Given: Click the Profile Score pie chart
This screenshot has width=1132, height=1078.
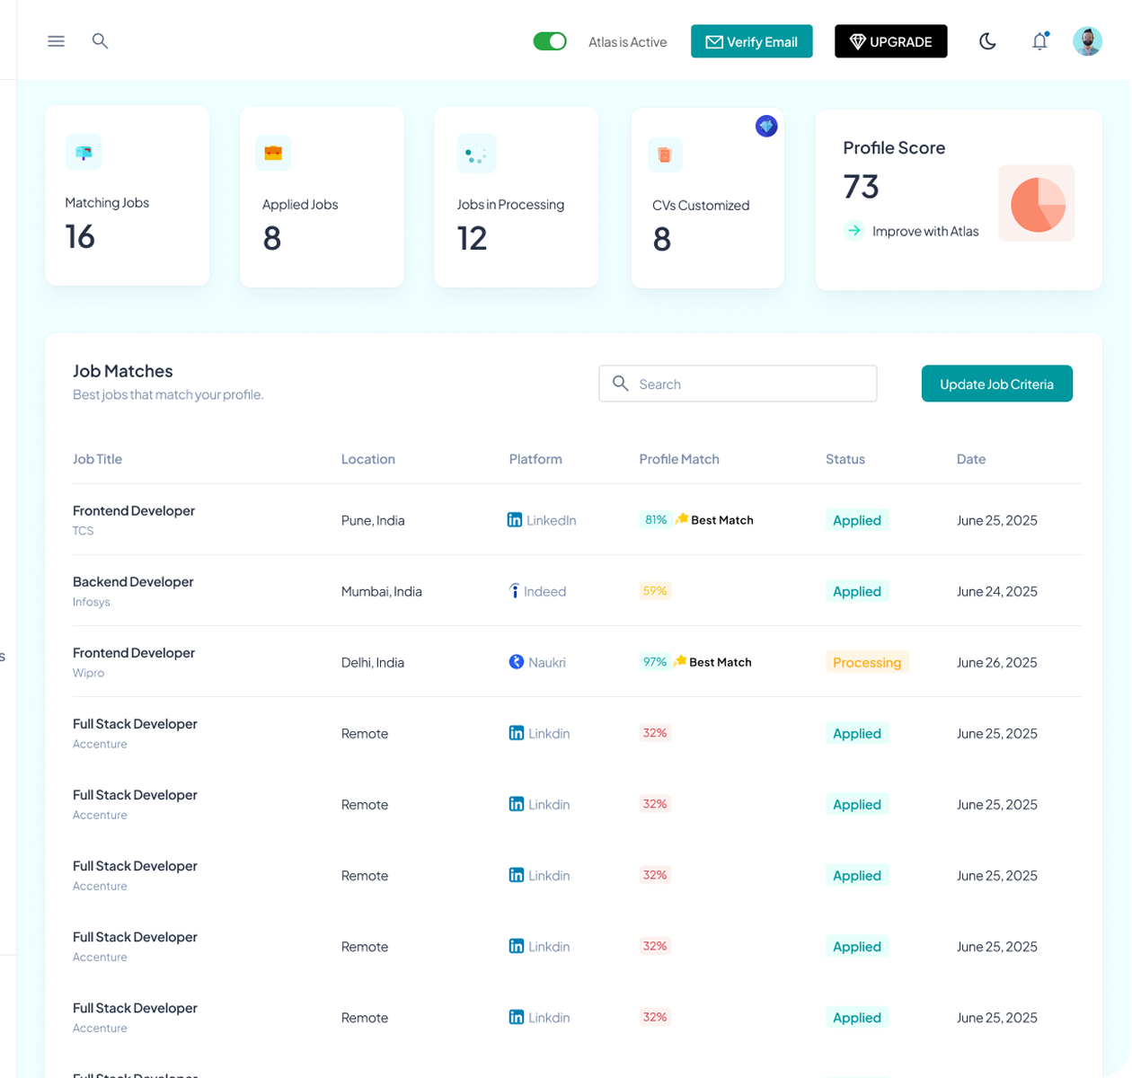Looking at the screenshot, I should tap(1037, 204).
